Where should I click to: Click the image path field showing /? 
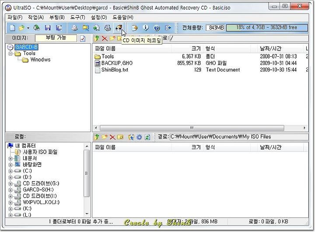(x=239, y=38)
